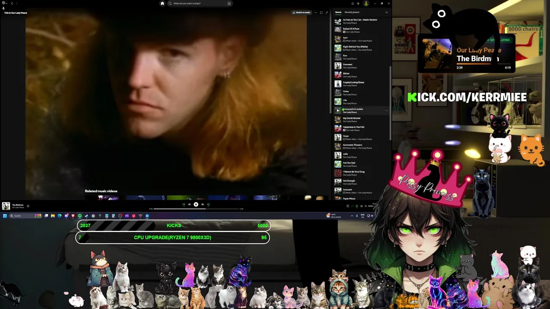This screenshot has height=309, width=550.
Task: Open the Brave browser taskbar icon
Action: click(73, 216)
